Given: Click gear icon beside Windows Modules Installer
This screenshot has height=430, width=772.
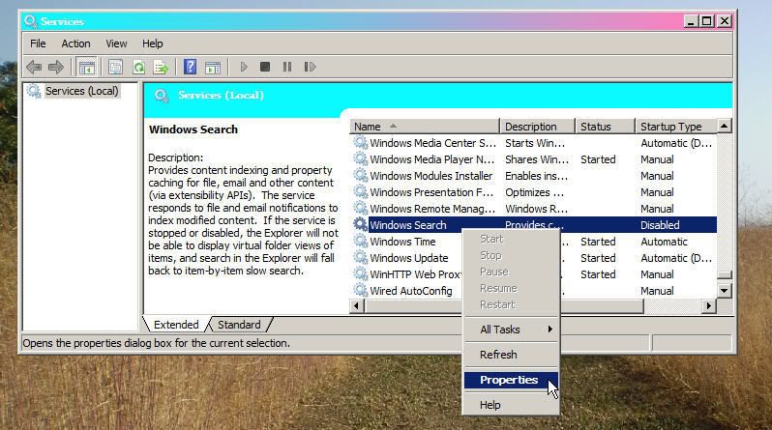Looking at the screenshot, I should coord(361,175).
